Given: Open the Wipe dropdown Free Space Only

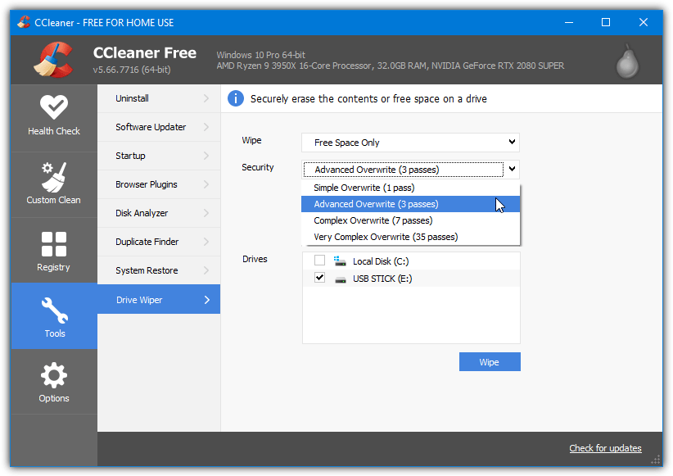Looking at the screenshot, I should tap(410, 143).
